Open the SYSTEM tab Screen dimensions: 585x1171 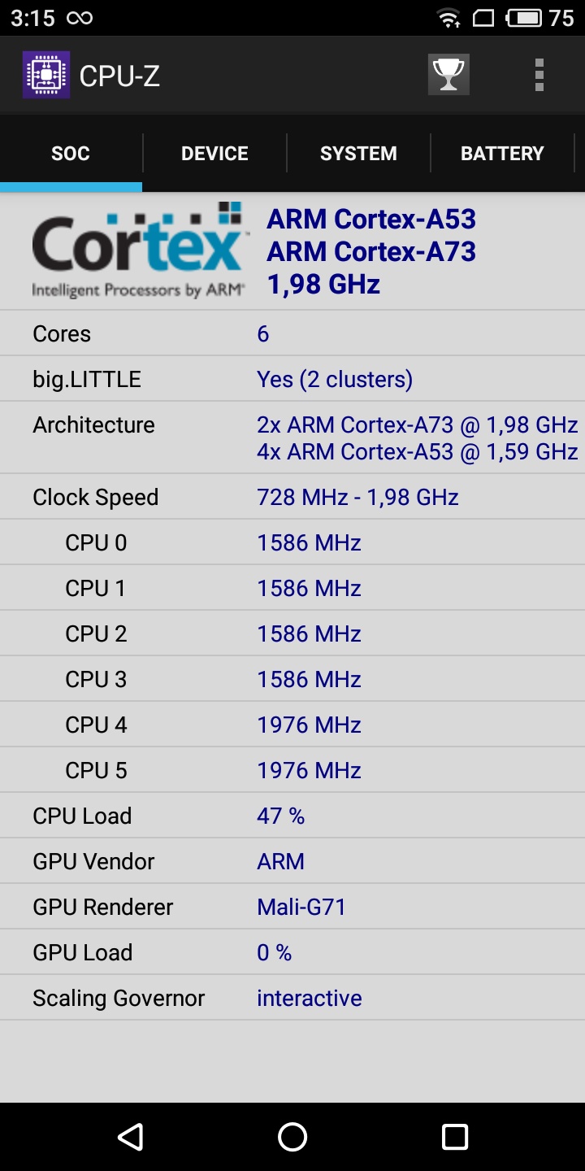358,154
